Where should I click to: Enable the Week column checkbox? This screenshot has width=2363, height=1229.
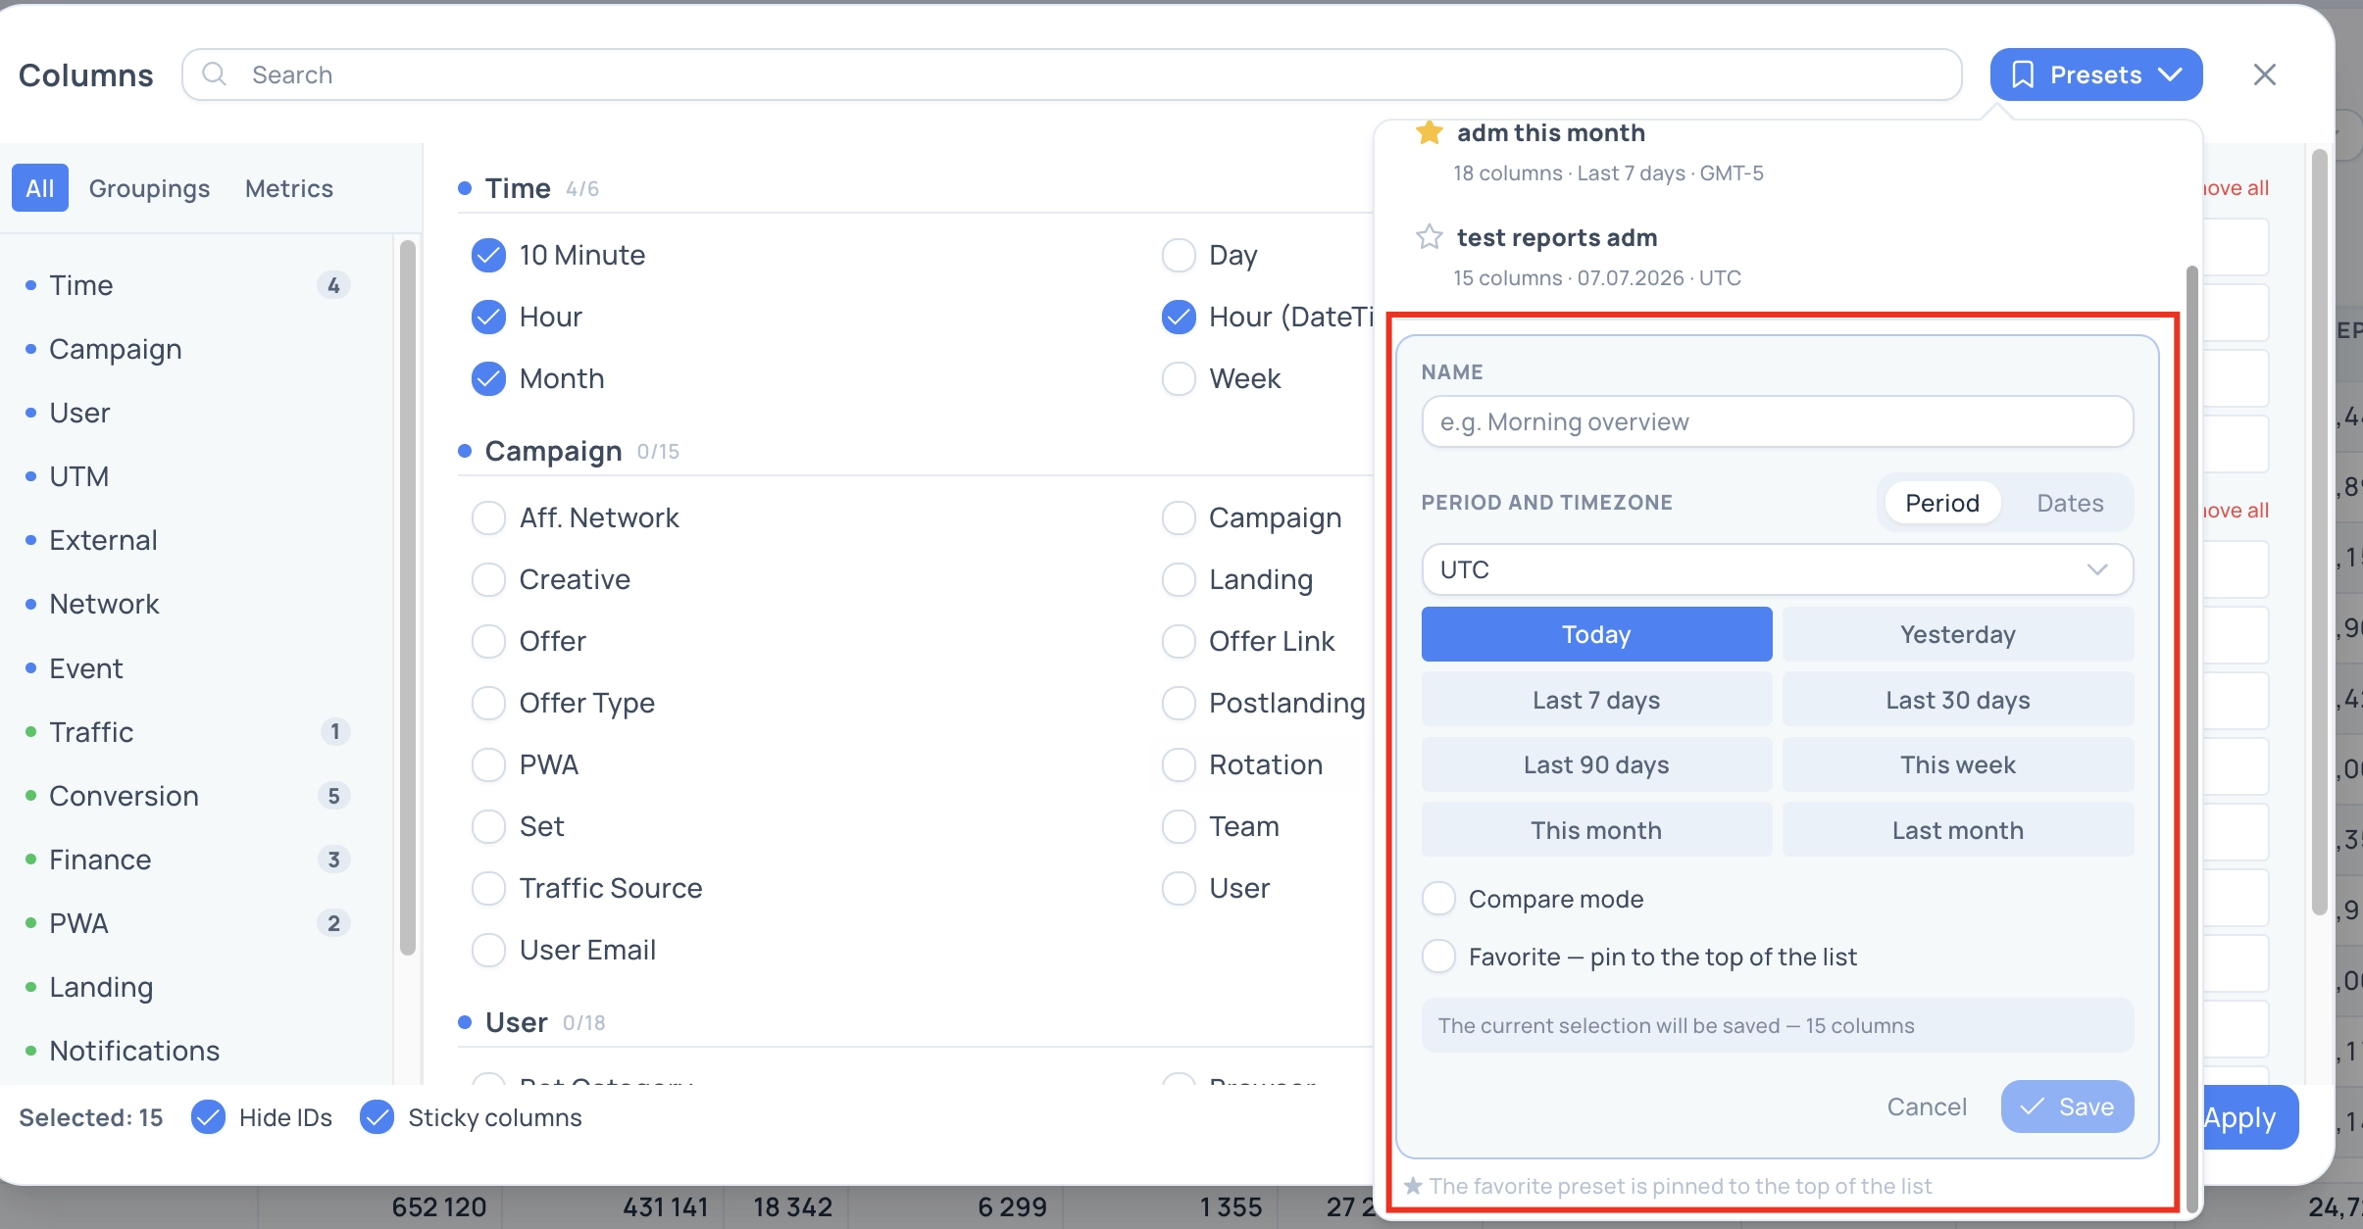click(1179, 378)
